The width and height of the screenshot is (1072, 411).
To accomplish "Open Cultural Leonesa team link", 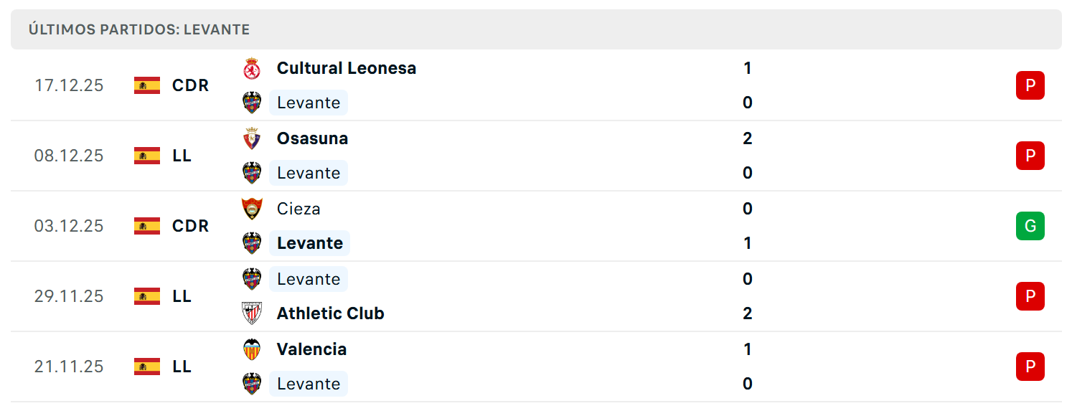I will 347,68.
